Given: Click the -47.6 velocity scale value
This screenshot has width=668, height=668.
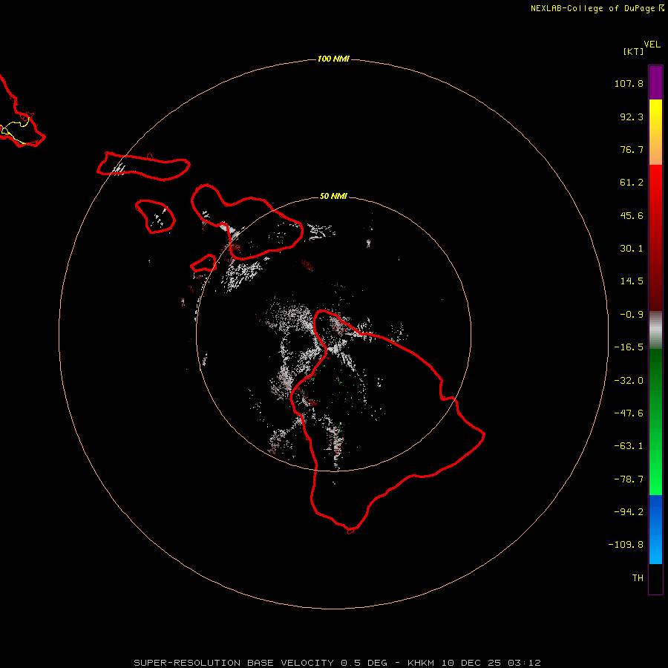Looking at the screenshot, I should [x=629, y=413].
